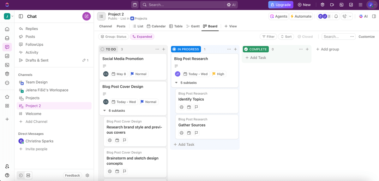The width and height of the screenshot is (379, 181).
Task: Click the calendar icon in top bar
Action: tap(135, 5)
